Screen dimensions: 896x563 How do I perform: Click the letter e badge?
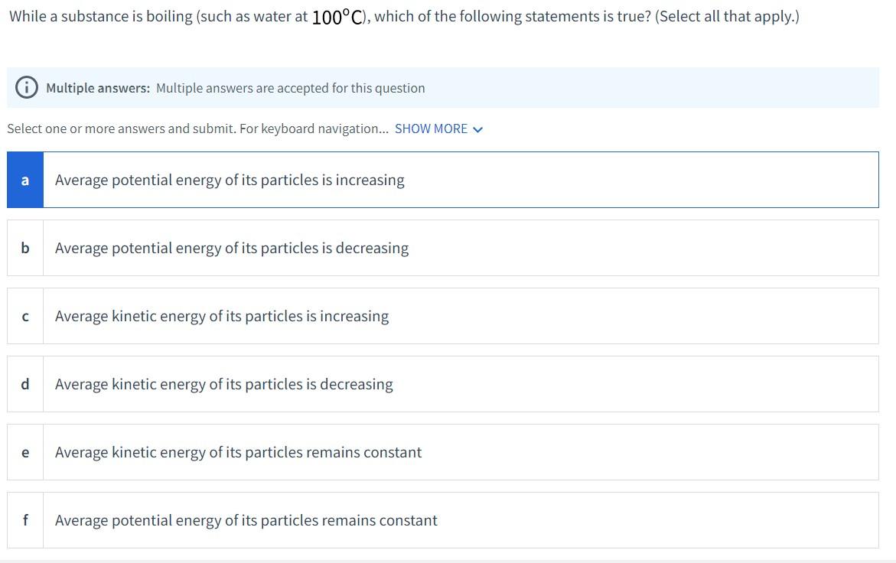click(25, 452)
